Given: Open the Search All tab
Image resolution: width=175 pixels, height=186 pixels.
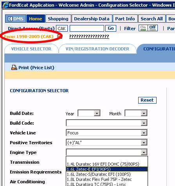Looking at the screenshot, I should 152,19.
